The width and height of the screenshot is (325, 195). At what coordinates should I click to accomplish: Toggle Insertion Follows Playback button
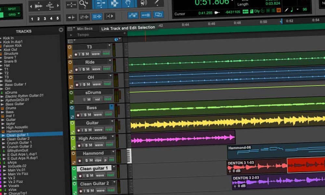point(110,16)
